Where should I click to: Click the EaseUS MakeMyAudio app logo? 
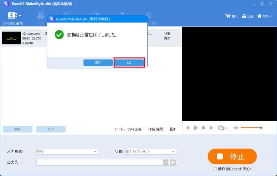tap(6, 4)
